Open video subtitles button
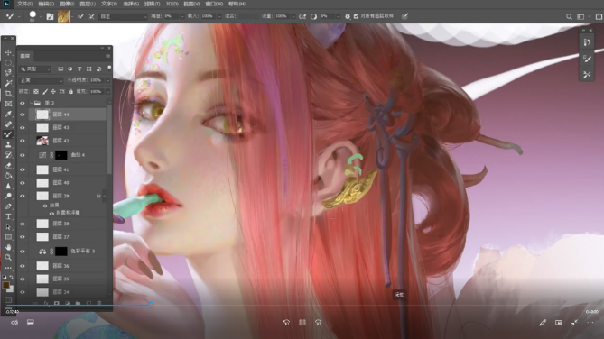The width and height of the screenshot is (604, 339). 30,323
